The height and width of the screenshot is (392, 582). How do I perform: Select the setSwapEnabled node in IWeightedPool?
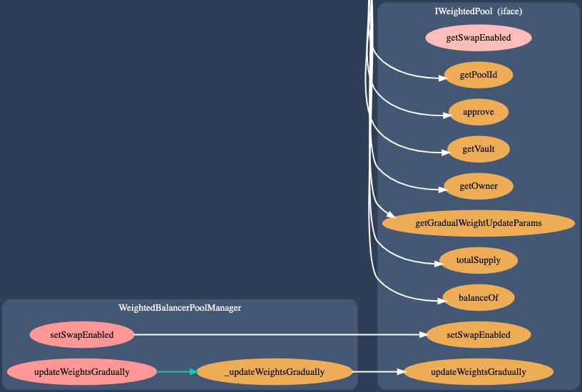(x=479, y=334)
